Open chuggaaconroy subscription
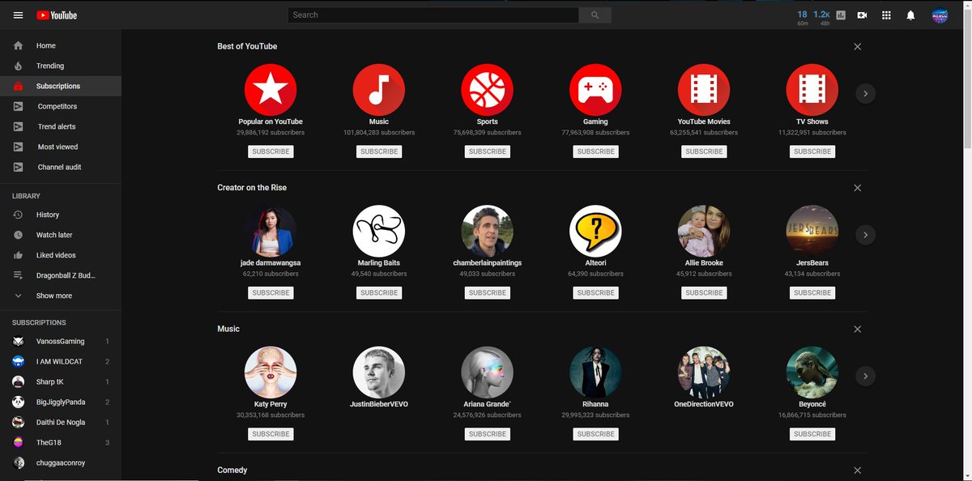 coord(61,462)
